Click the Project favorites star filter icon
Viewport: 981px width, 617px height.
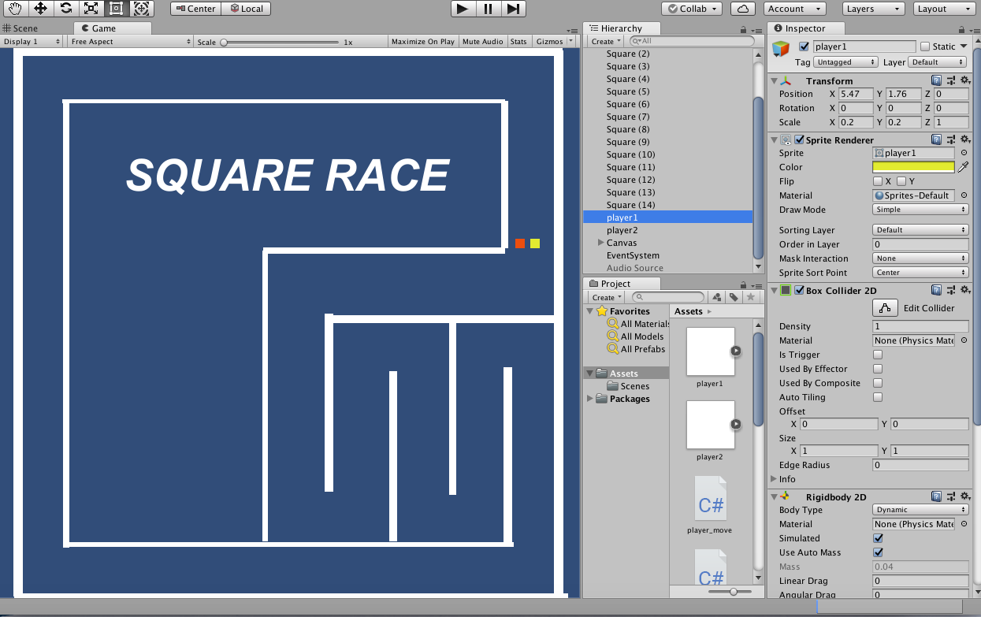[x=752, y=297]
